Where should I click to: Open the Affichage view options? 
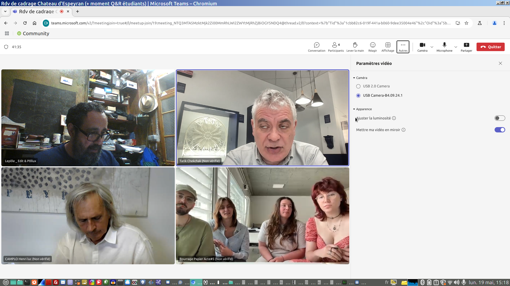coord(388,47)
